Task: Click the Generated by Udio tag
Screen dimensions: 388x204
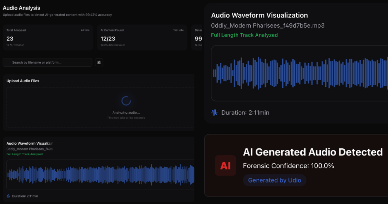Action: click(x=275, y=180)
